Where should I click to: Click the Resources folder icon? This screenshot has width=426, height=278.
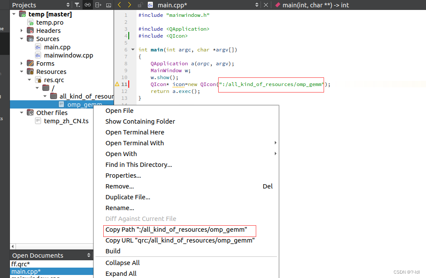[30, 71]
